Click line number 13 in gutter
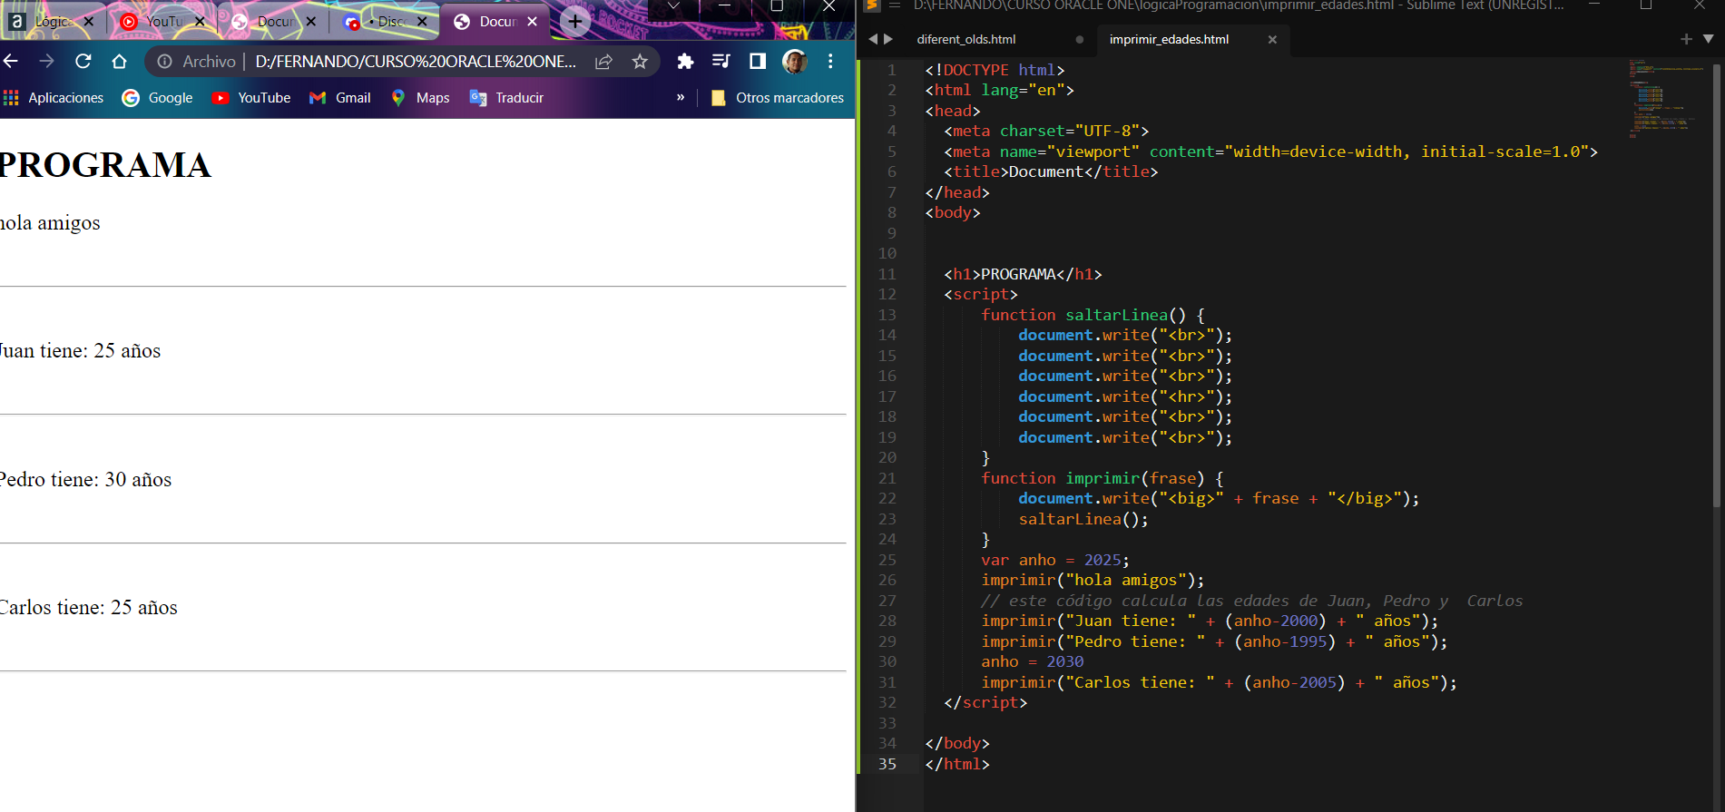Screen dimensions: 1725x812 coord(887,315)
